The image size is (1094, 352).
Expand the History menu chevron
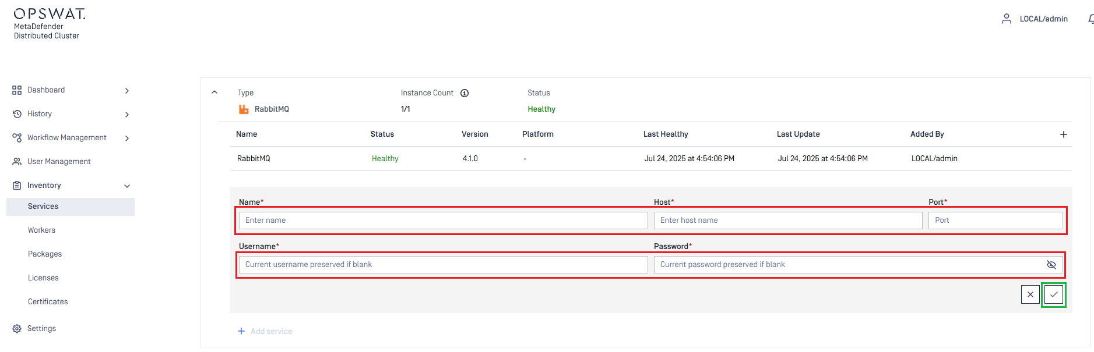(127, 115)
